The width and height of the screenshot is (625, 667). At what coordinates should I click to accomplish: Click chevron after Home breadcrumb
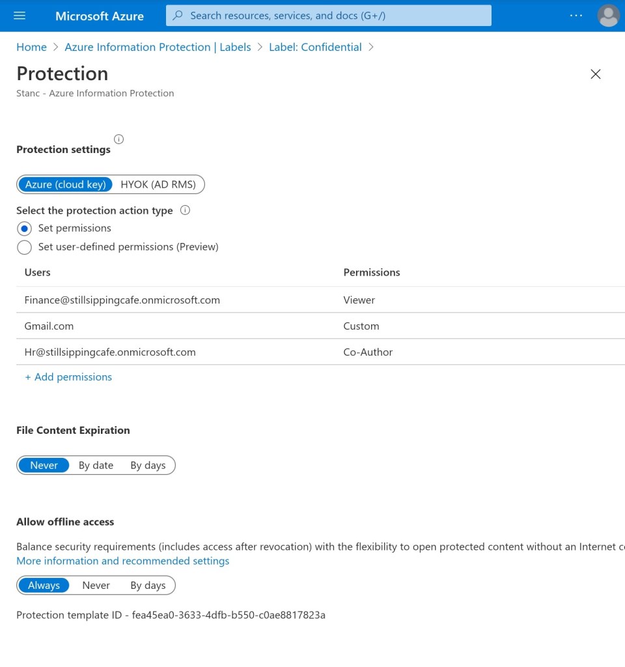click(x=55, y=47)
